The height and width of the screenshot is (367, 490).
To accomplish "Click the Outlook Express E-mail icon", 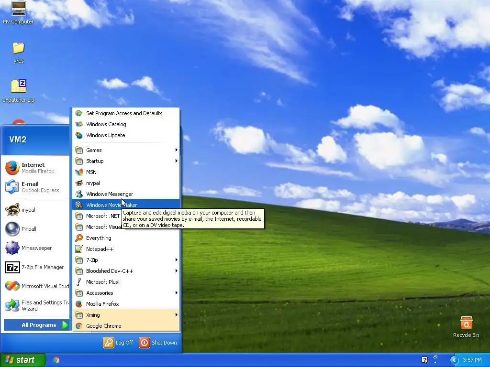I will pos(12,187).
